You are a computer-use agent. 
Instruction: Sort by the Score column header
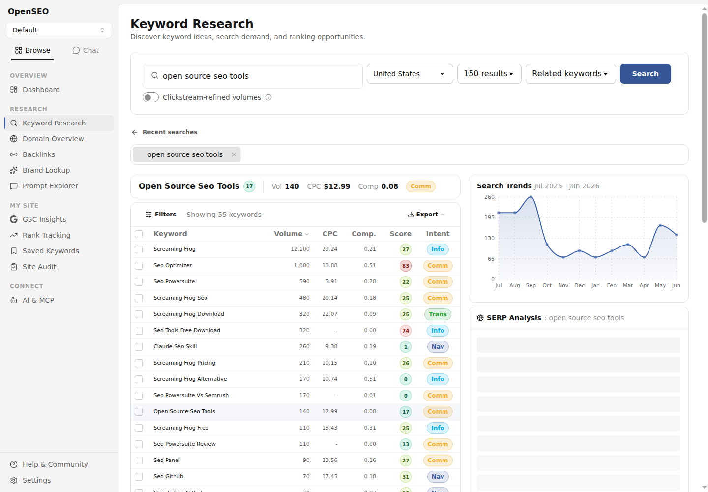point(401,234)
